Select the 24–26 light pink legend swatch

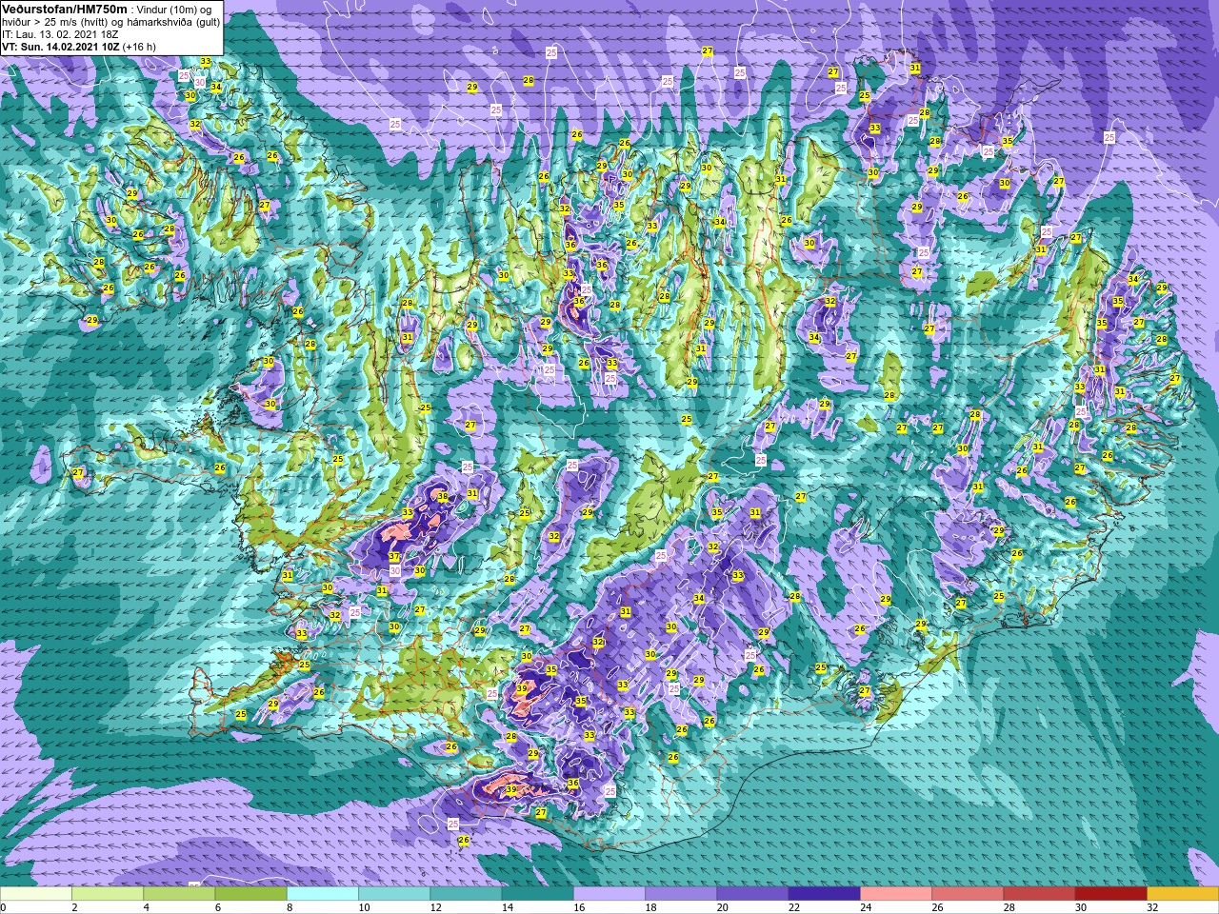point(896,893)
